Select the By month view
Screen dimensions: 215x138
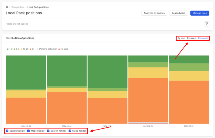(203, 38)
